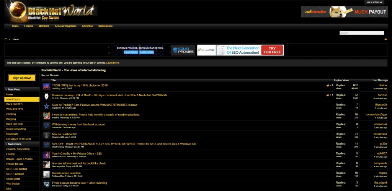Open the sitemap icon below search

385,39
